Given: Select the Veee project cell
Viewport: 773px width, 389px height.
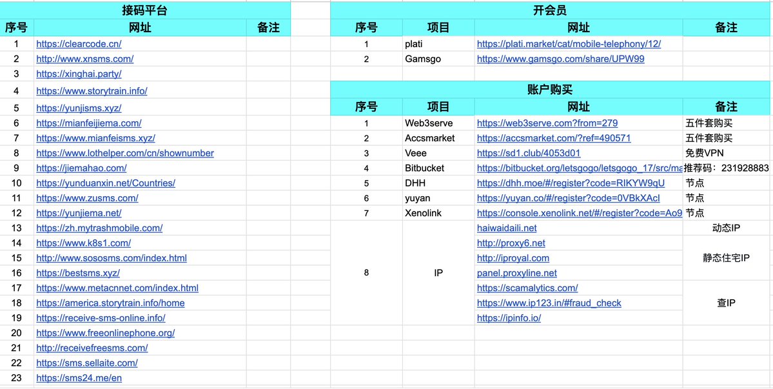Looking at the screenshot, I should 438,153.
